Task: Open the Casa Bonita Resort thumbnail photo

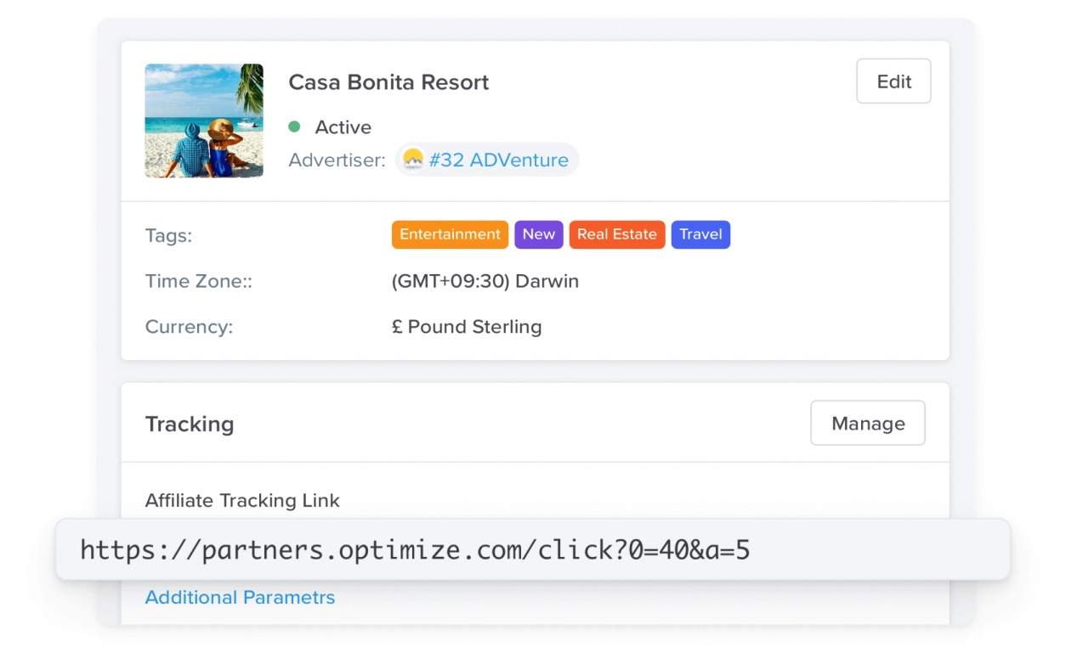Action: [x=204, y=121]
